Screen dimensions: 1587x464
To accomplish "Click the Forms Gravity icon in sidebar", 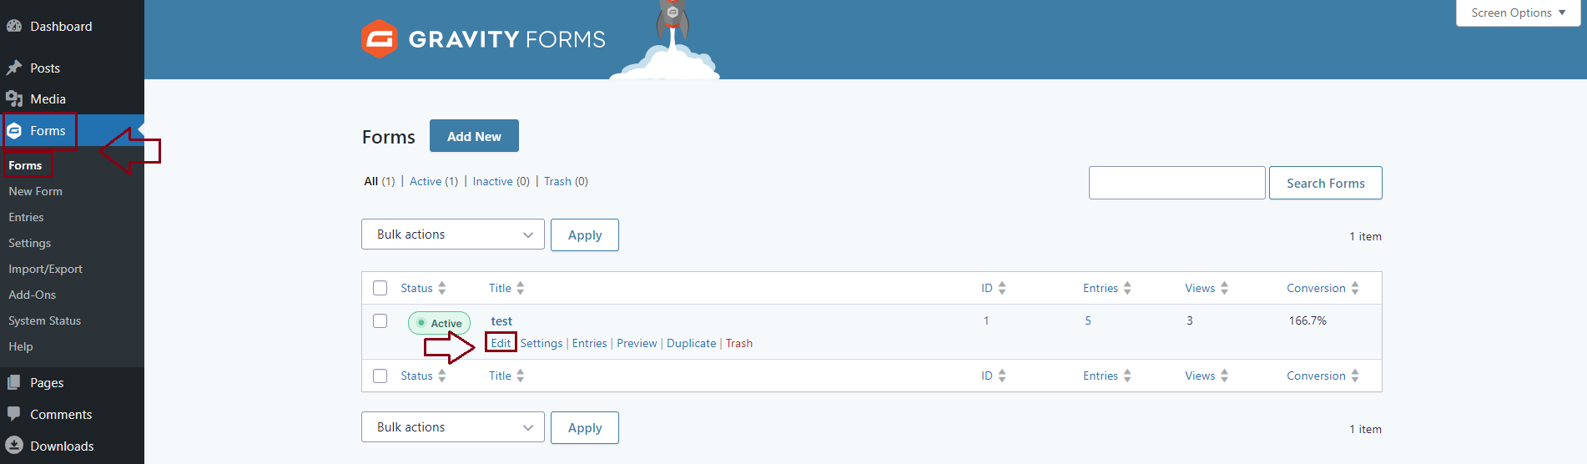I will pyautogui.click(x=14, y=130).
